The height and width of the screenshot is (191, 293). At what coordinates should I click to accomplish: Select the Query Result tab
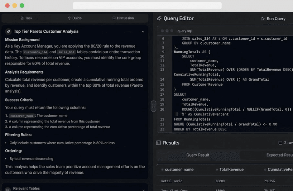198,155
